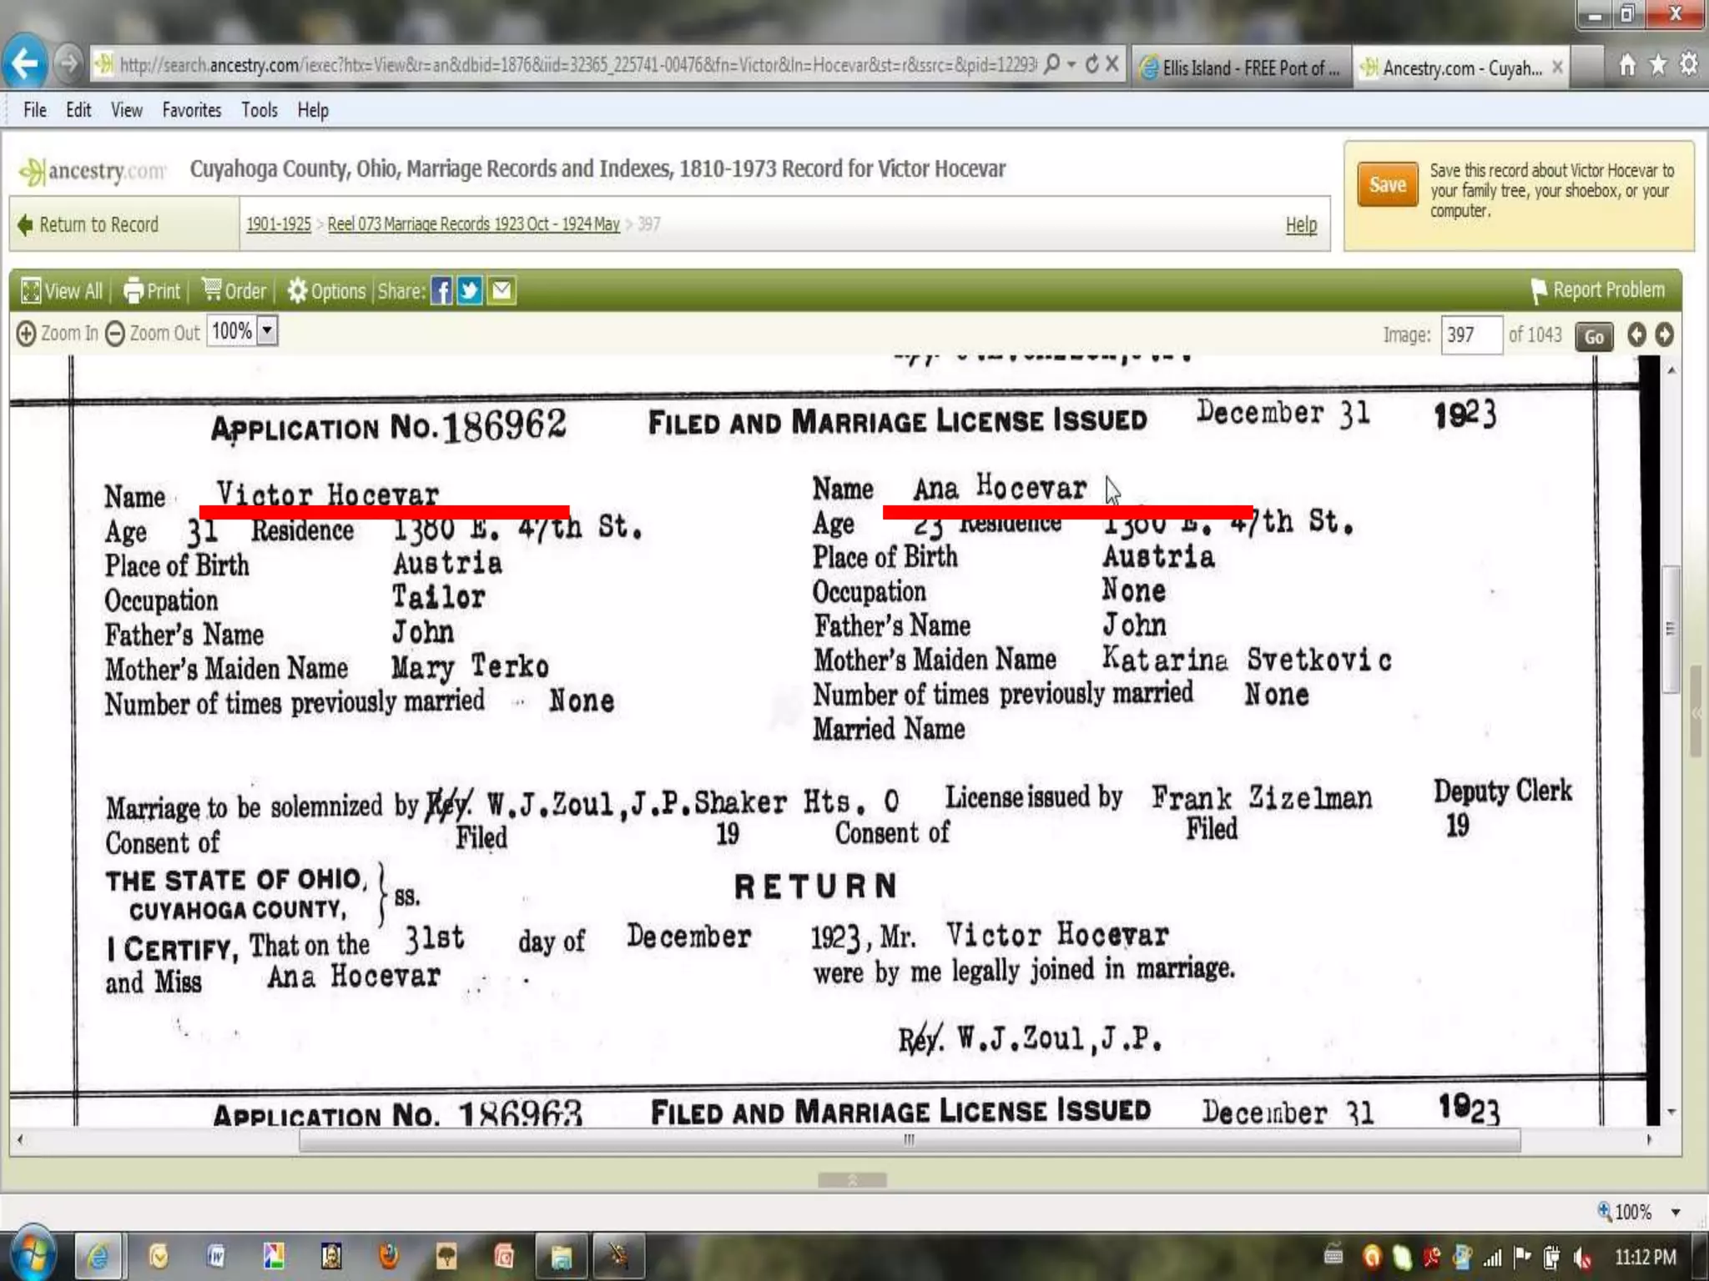Share record by email envelope icon

pyautogui.click(x=502, y=291)
